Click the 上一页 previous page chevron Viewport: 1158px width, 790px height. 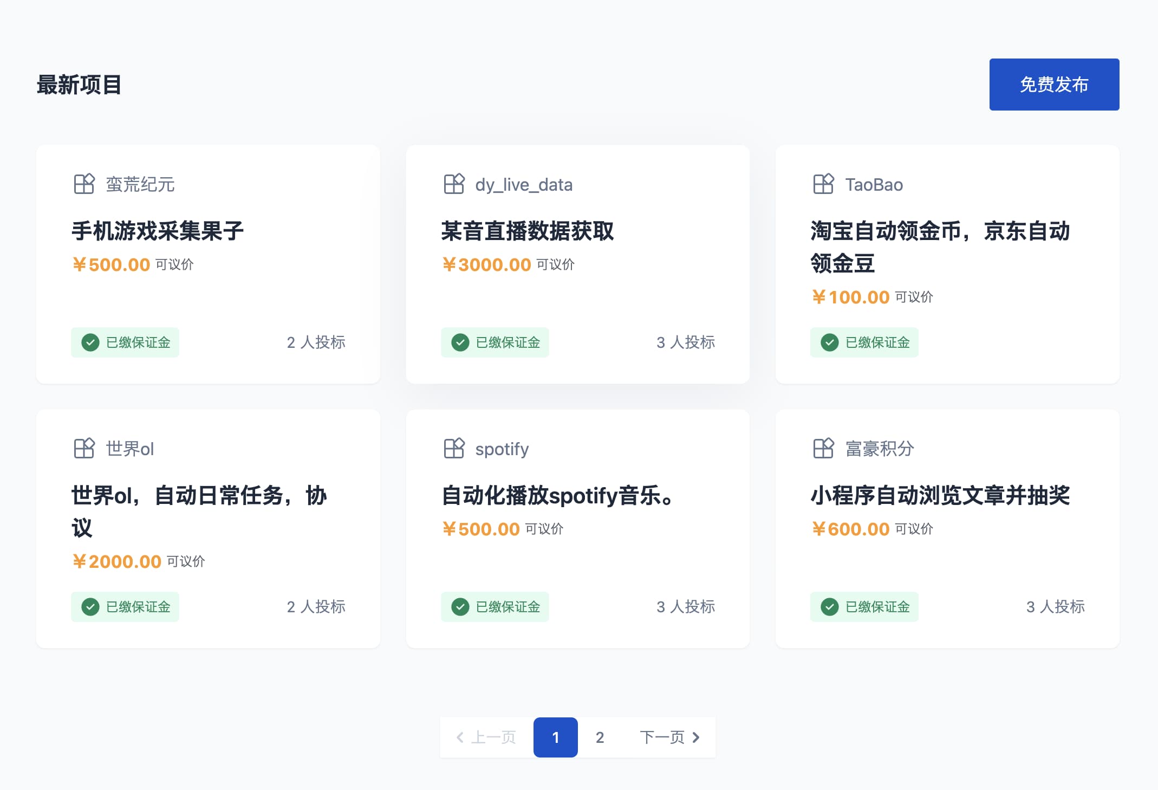[460, 737]
